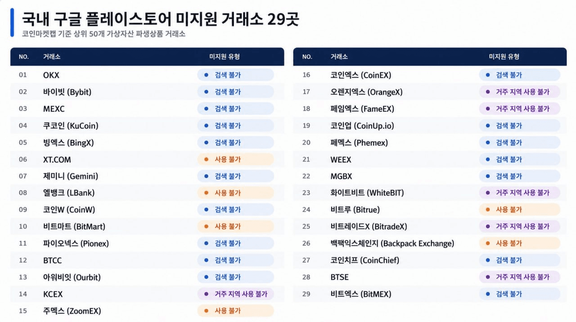Screen dimensions: 576x322
Task: Click the blue dot in OKX status badge
Action: 206,75
